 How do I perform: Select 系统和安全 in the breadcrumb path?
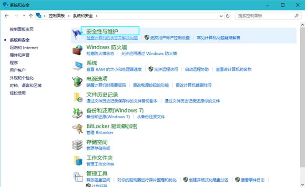click(82, 16)
